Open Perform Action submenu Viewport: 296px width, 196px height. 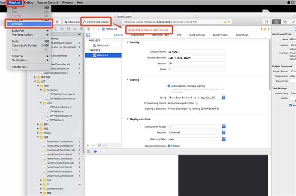coord(29,35)
